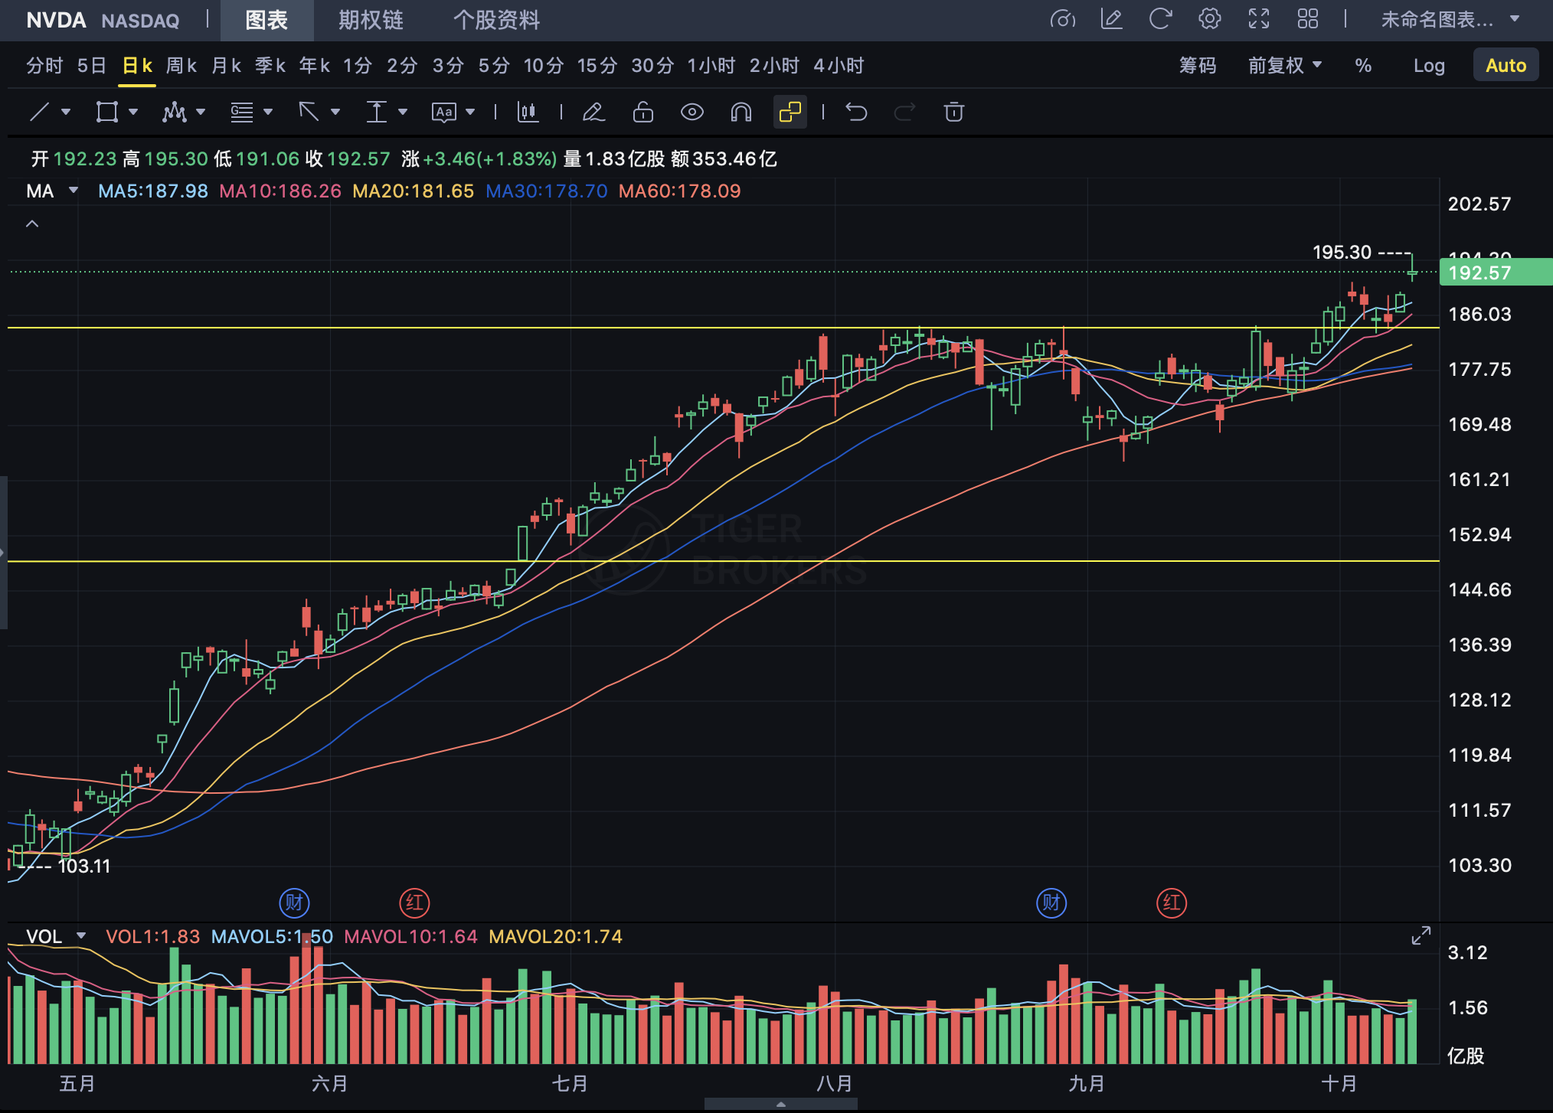Viewport: 1553px width, 1113px height.
Task: Select the magnet snap tool
Action: coord(741,113)
